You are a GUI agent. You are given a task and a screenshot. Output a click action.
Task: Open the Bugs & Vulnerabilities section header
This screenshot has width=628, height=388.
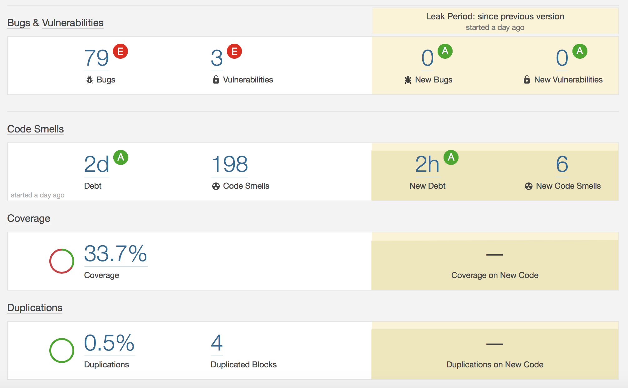55,22
